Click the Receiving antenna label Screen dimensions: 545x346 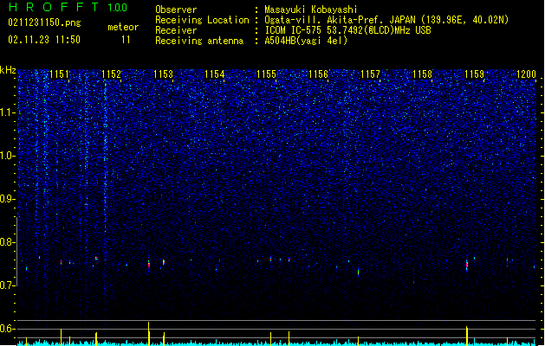point(199,41)
